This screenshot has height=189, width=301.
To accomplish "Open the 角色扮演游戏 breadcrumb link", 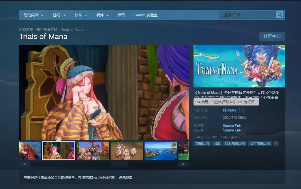I will point(47,30).
